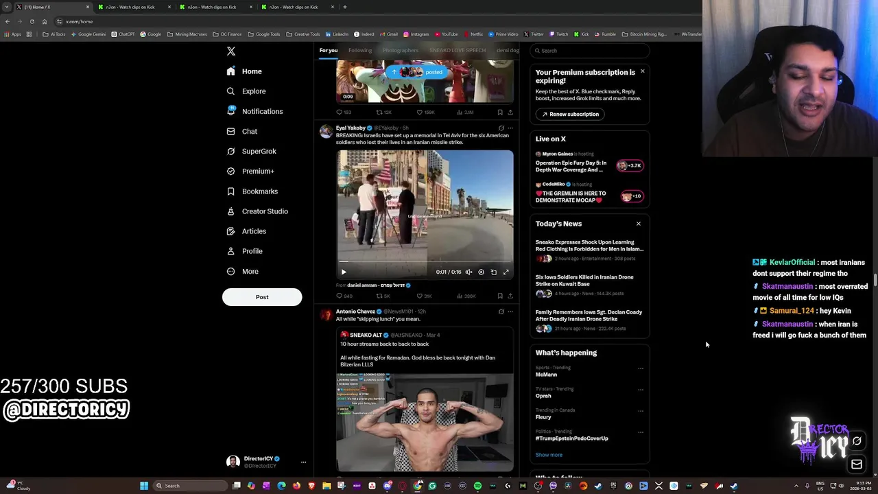Open options for #TrumpEpsteinPedoCoverUp trend

[641, 432]
